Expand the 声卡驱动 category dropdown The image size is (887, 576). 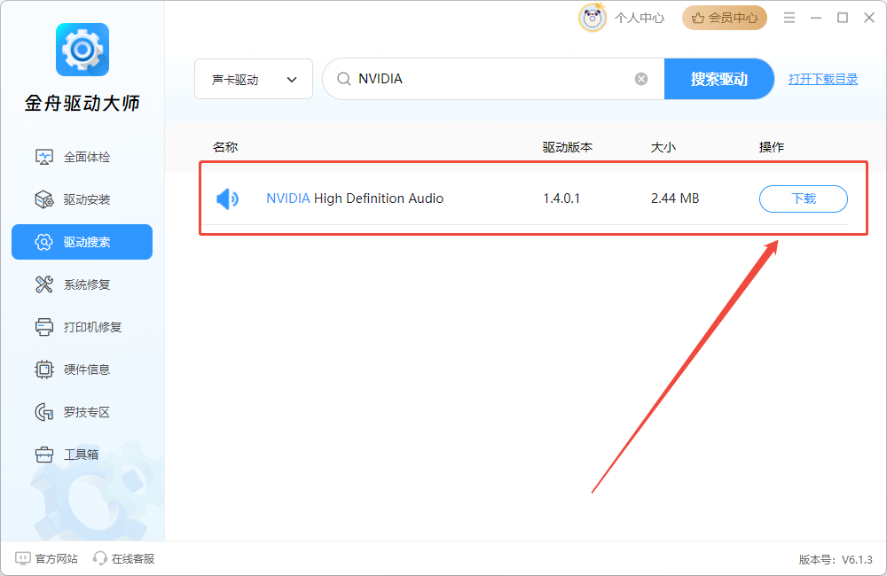pos(254,79)
